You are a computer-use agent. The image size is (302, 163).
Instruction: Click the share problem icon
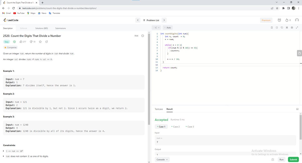tap(47, 42)
